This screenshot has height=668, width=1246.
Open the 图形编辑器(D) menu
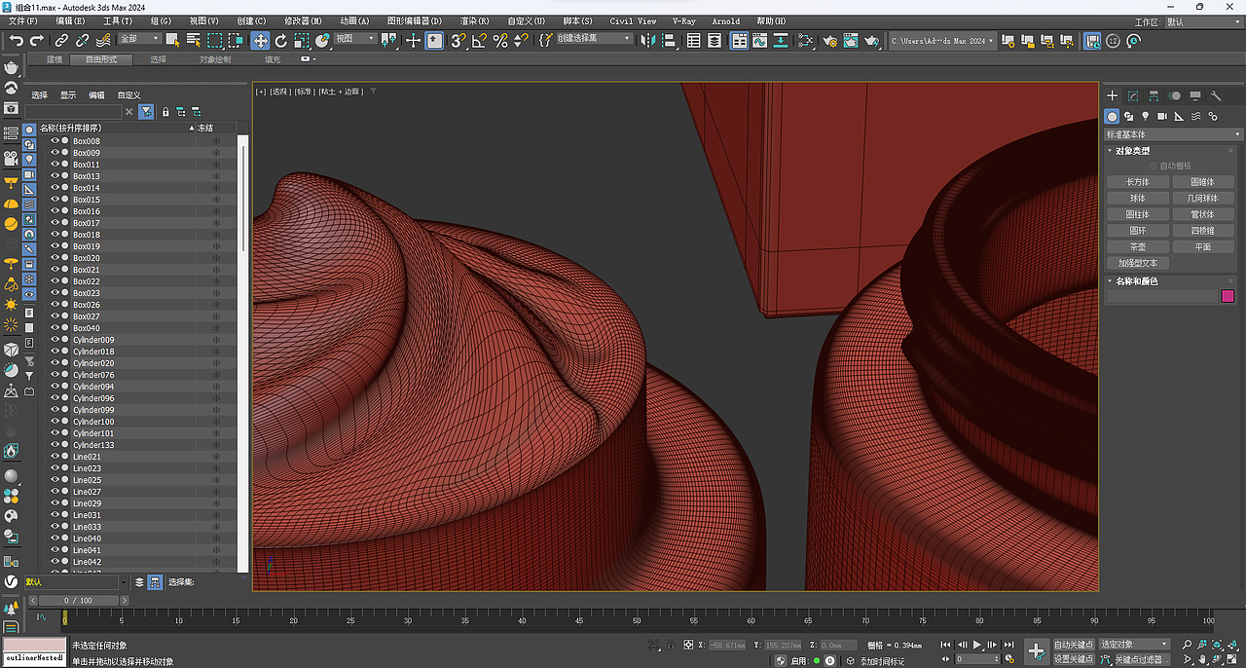pos(414,20)
